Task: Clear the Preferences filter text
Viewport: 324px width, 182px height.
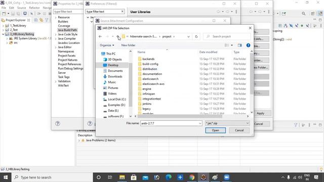Action: 123,12
